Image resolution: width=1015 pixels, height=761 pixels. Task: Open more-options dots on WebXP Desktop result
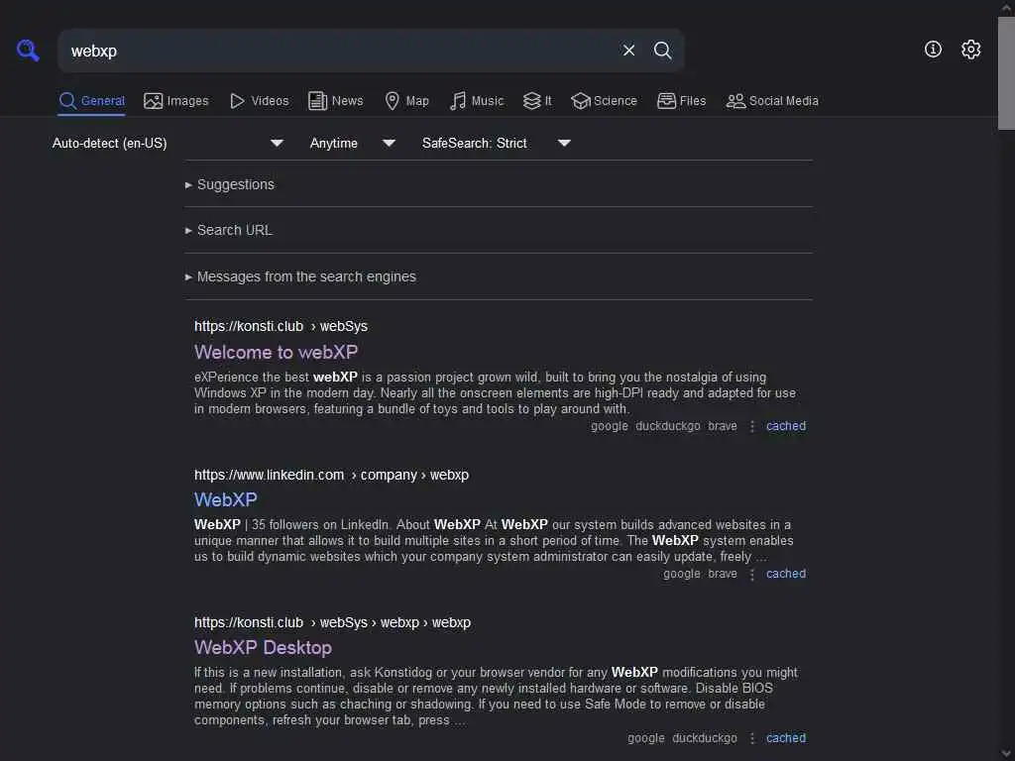[751, 738]
